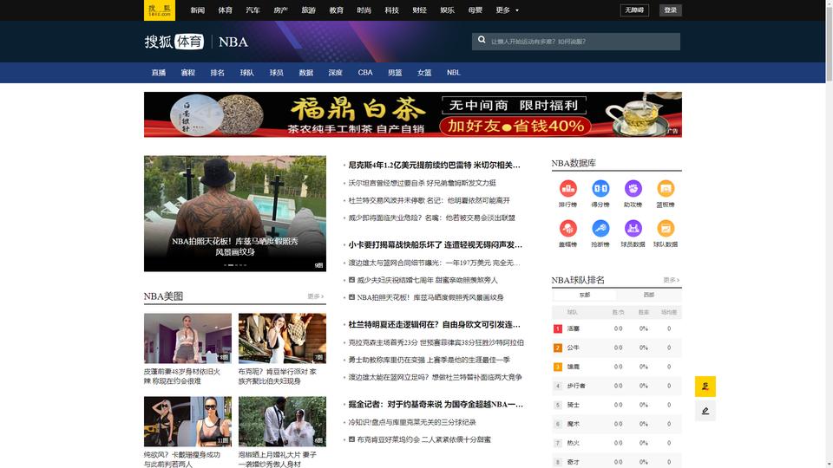Click 步行者 in team rankings
Screen dimensions: 833x468
576,386
